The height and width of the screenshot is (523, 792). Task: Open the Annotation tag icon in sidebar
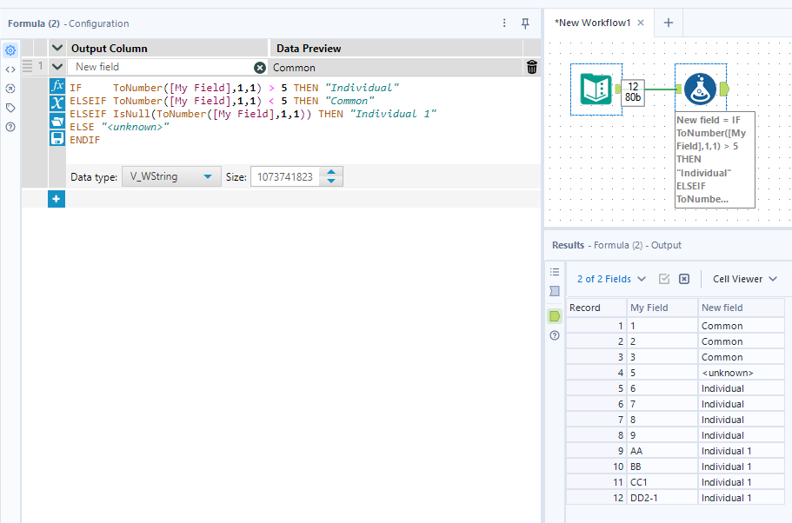pos(10,108)
